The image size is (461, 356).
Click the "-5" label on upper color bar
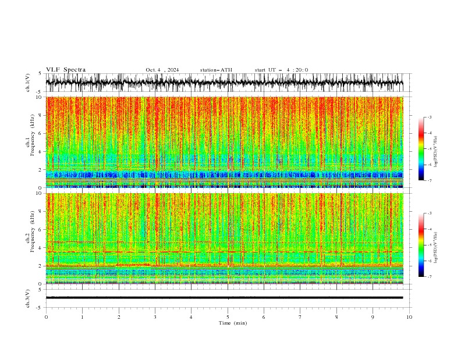point(429,149)
